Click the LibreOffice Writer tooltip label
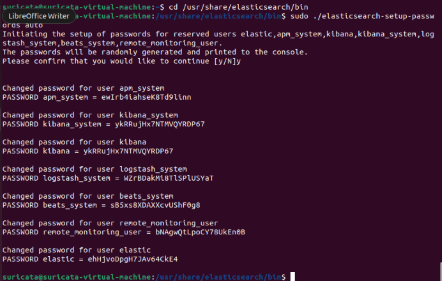This screenshot has width=442, height=281. pyautogui.click(x=38, y=14)
